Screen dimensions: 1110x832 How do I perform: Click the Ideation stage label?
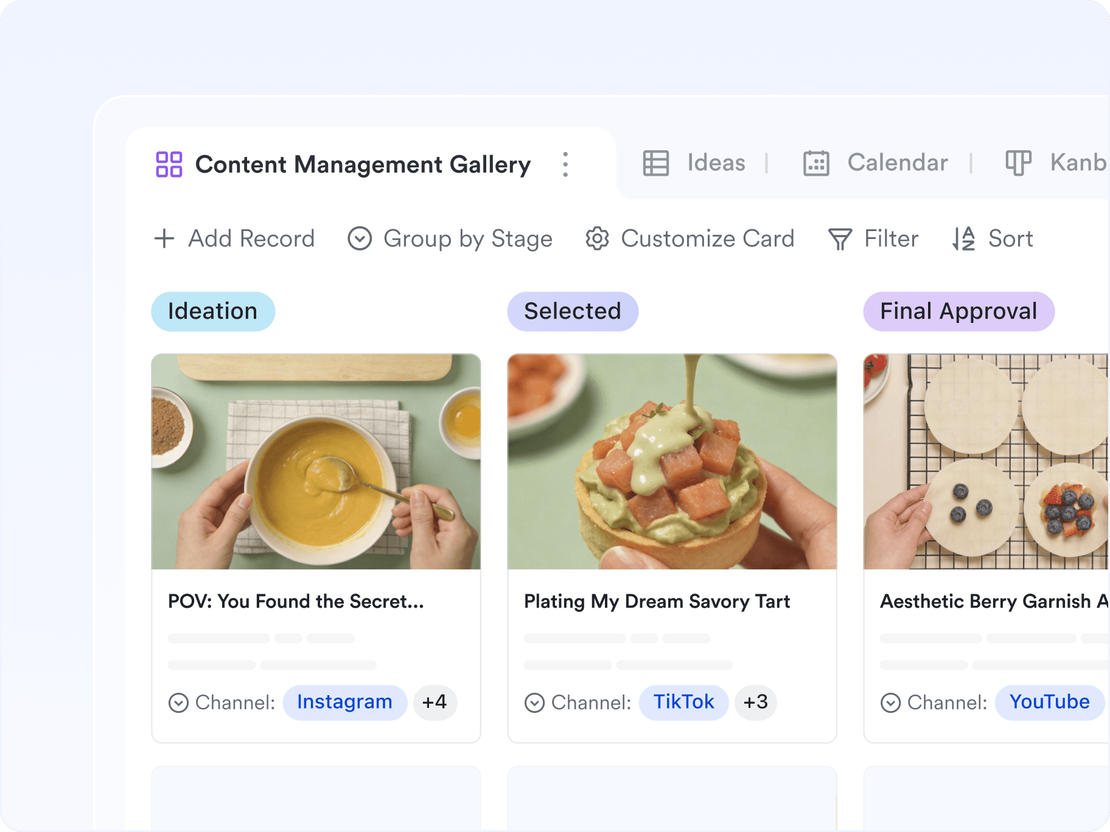[213, 311]
